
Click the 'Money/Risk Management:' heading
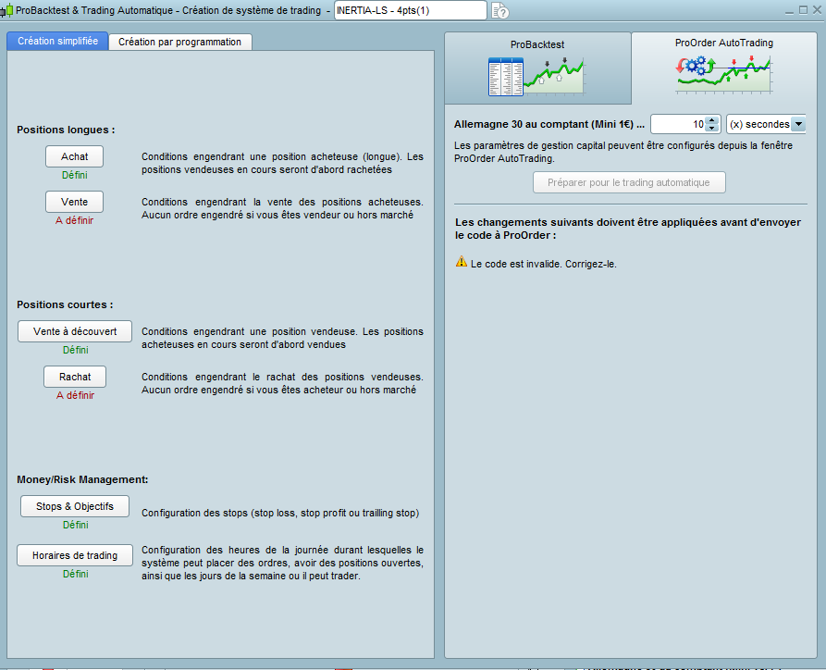tap(82, 479)
